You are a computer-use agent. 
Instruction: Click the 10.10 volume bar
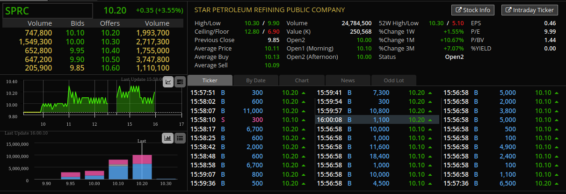pyautogui.click(x=118, y=169)
